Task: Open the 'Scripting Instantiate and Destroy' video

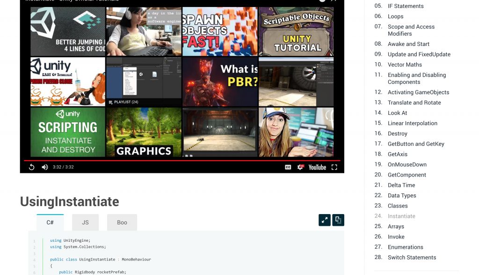Action: 68,132
